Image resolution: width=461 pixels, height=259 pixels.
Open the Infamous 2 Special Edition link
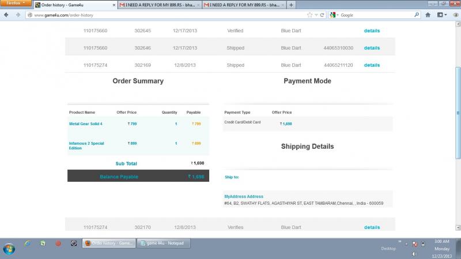86,145
